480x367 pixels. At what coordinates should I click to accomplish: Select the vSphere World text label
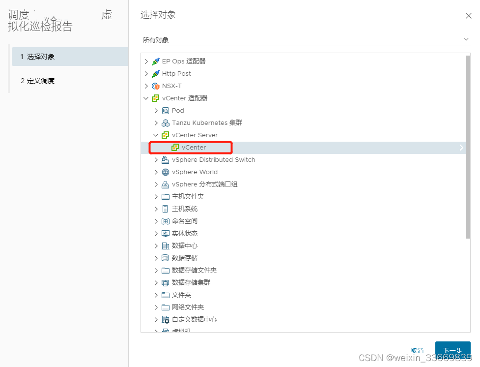pyautogui.click(x=195, y=172)
